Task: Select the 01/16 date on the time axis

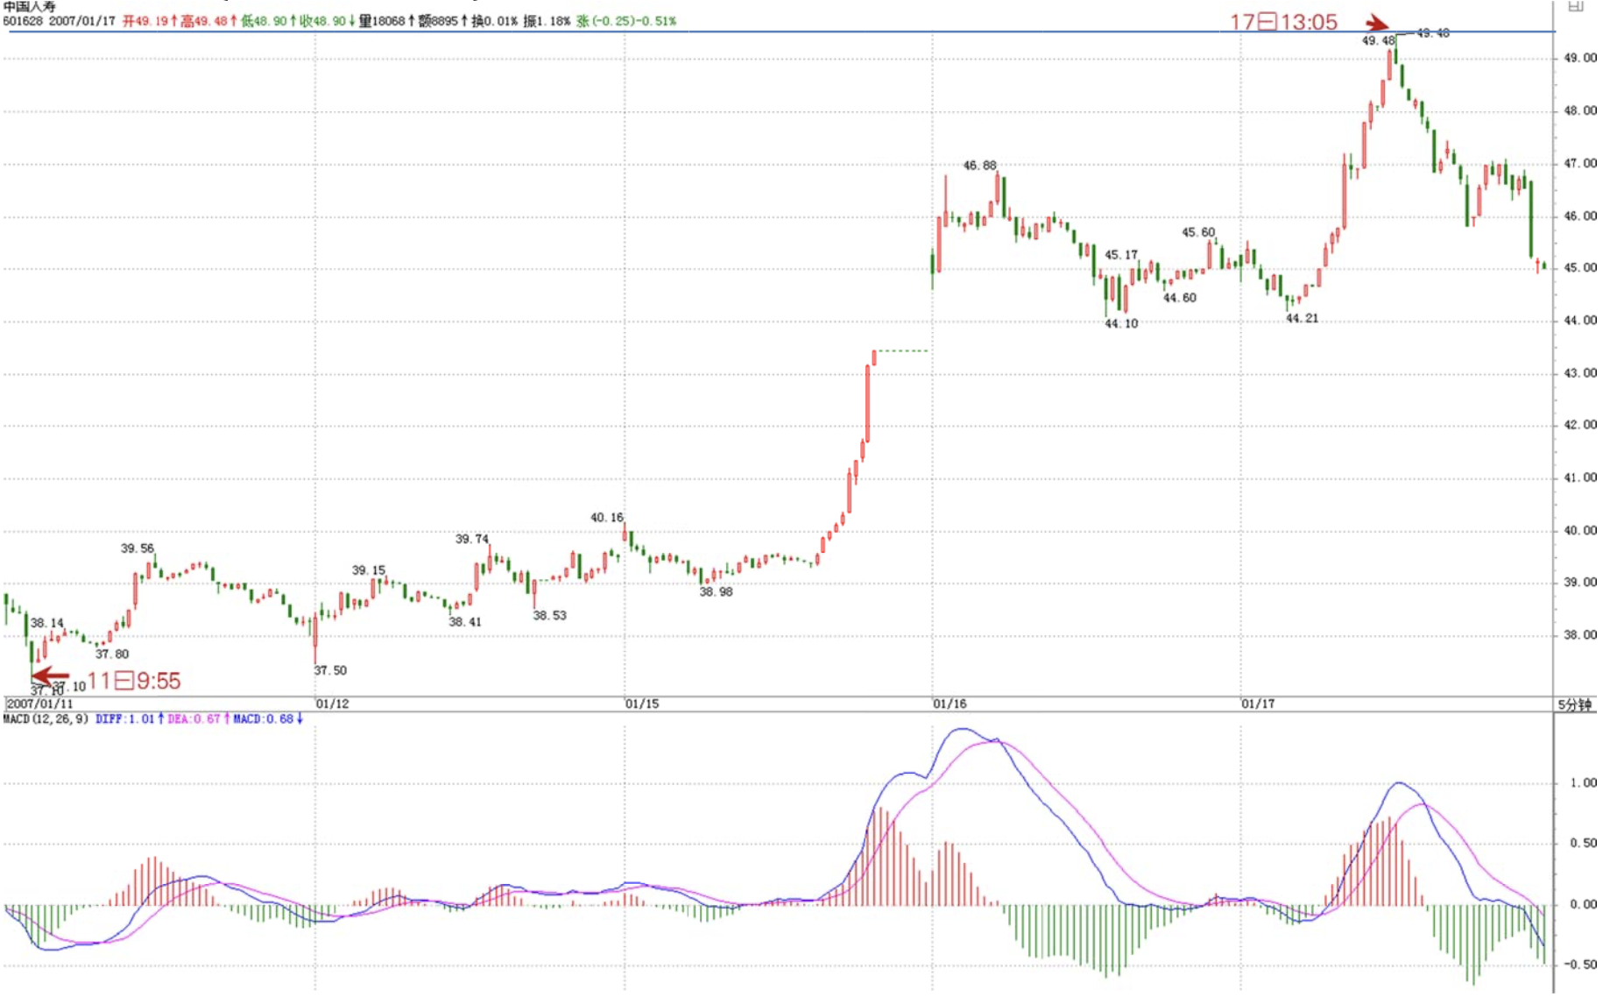Action: 950,704
